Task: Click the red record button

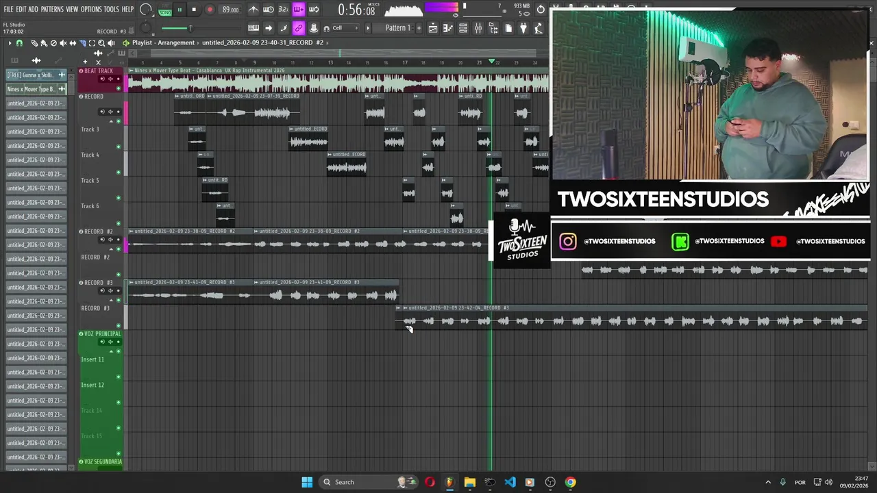Action: click(210, 10)
